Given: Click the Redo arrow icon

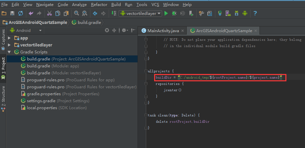Looking at the screenshot, I should [x=39, y=13].
